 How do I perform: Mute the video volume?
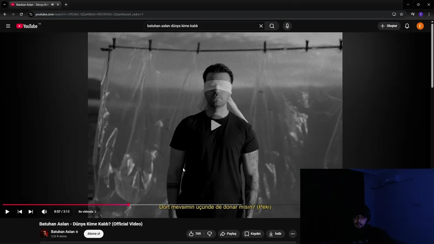[x=44, y=212]
